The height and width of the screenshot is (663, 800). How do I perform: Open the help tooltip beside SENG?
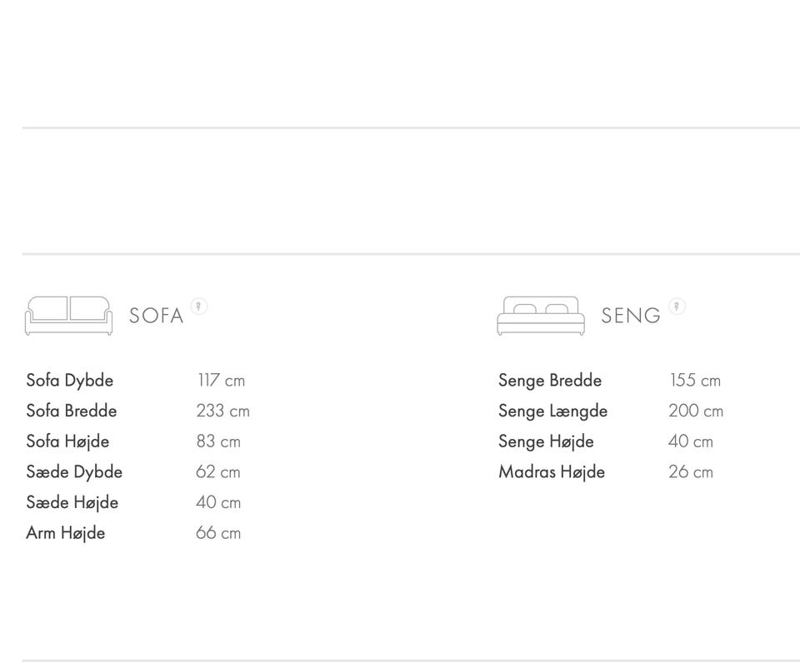coord(677,306)
